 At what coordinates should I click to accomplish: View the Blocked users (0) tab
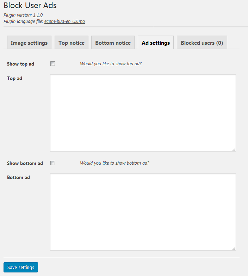click(202, 42)
